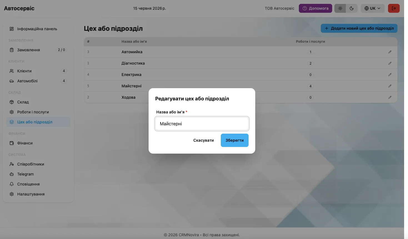Open Автомобілі in the sidebar
This screenshot has width=408, height=239.
point(38,81)
